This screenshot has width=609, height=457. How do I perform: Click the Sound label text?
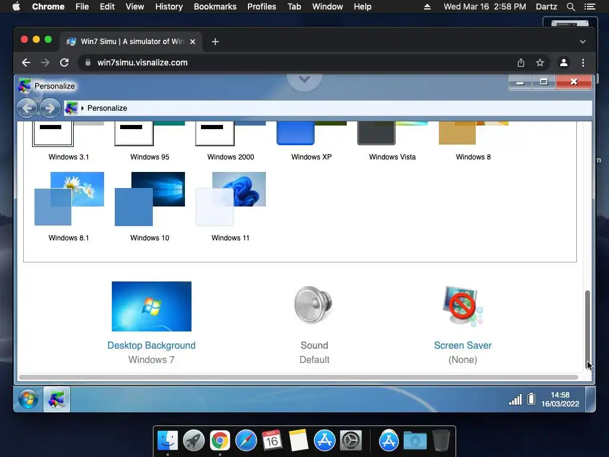pyautogui.click(x=314, y=346)
